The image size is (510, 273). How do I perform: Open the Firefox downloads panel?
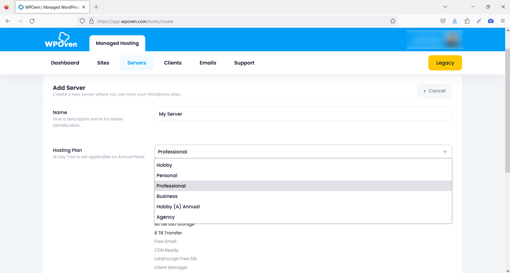[x=455, y=21]
